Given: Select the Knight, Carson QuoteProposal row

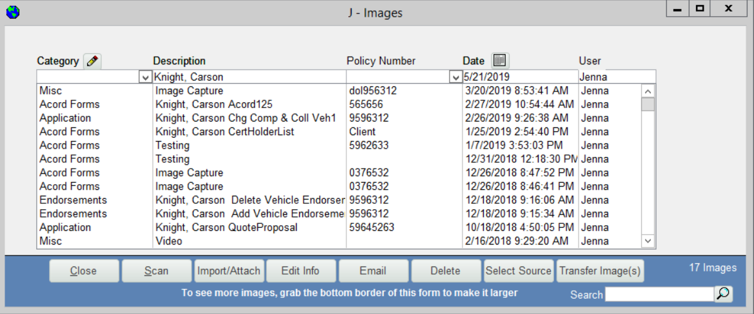Looking at the screenshot, I should [226, 227].
